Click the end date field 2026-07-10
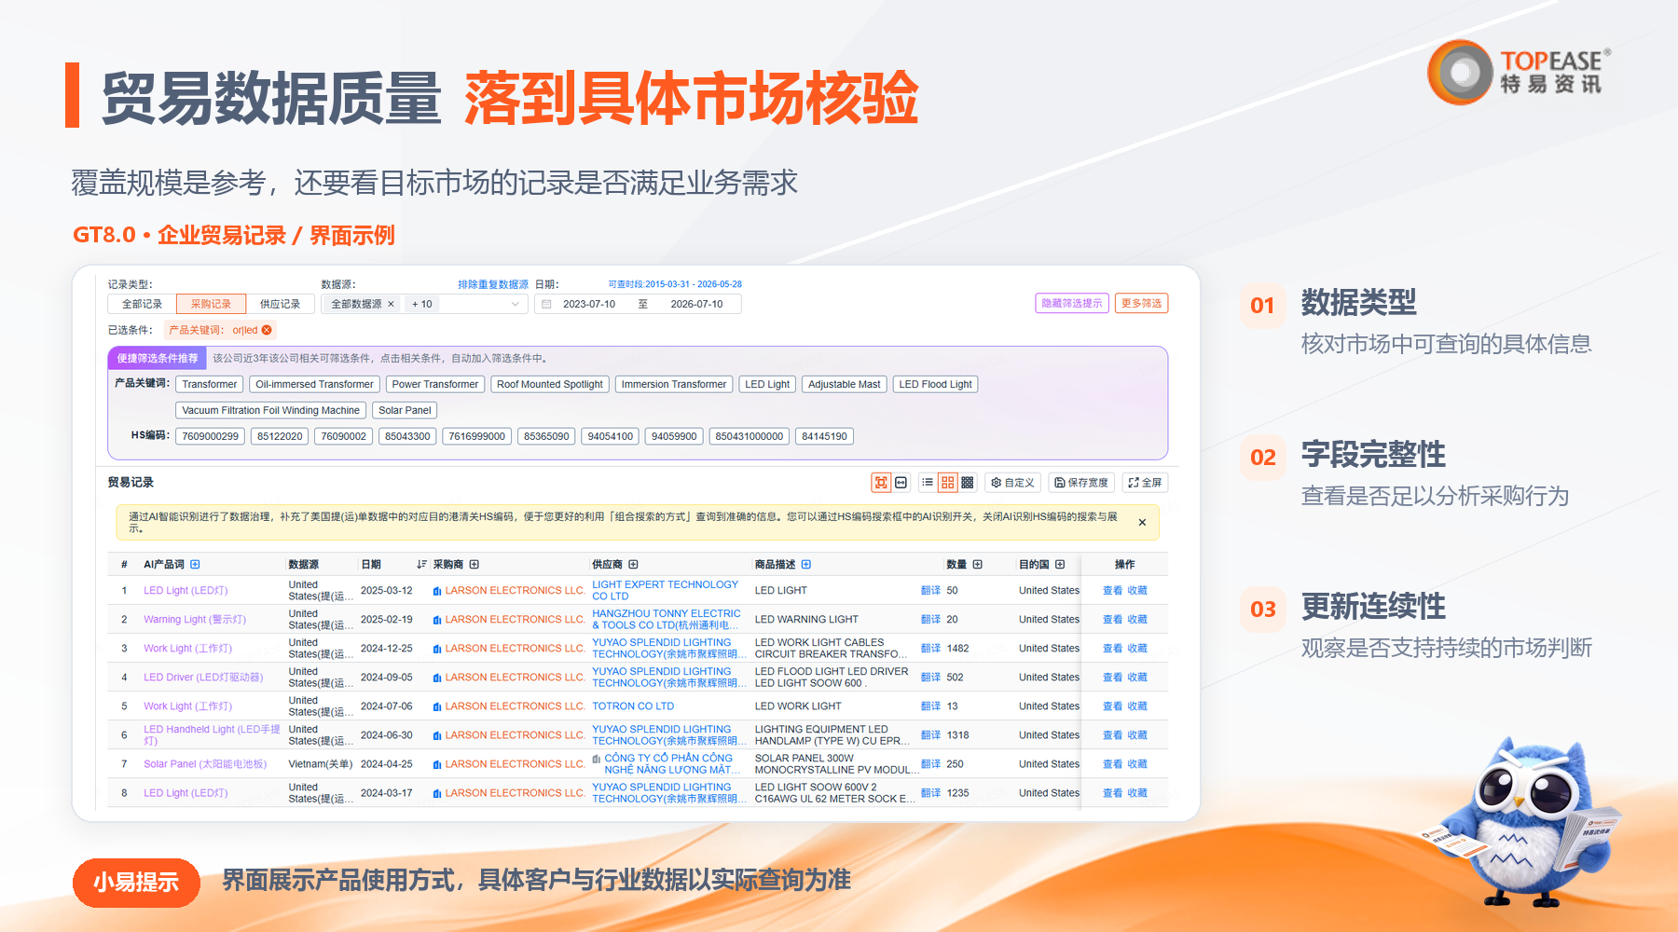 [x=696, y=304]
